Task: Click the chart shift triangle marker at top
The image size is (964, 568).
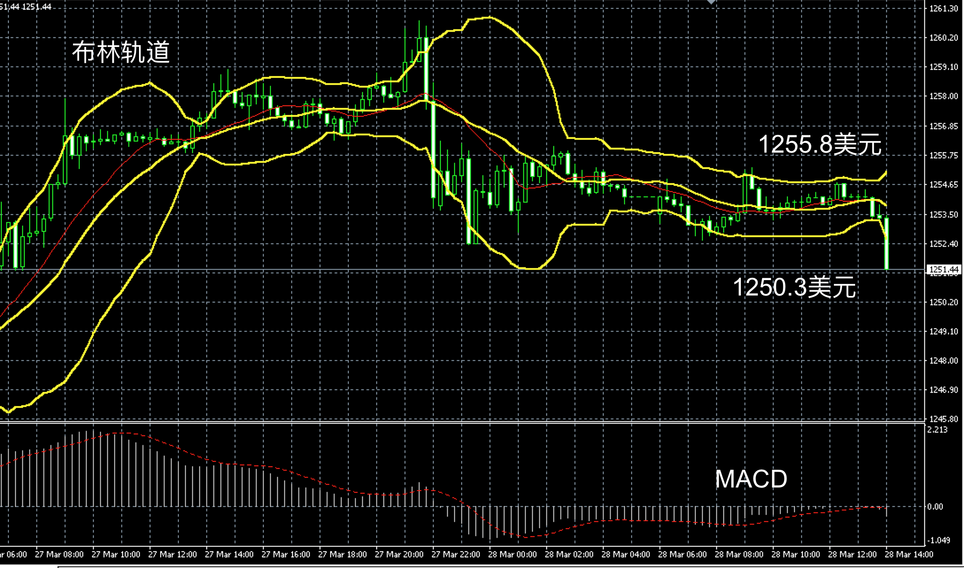Action: [711, 2]
